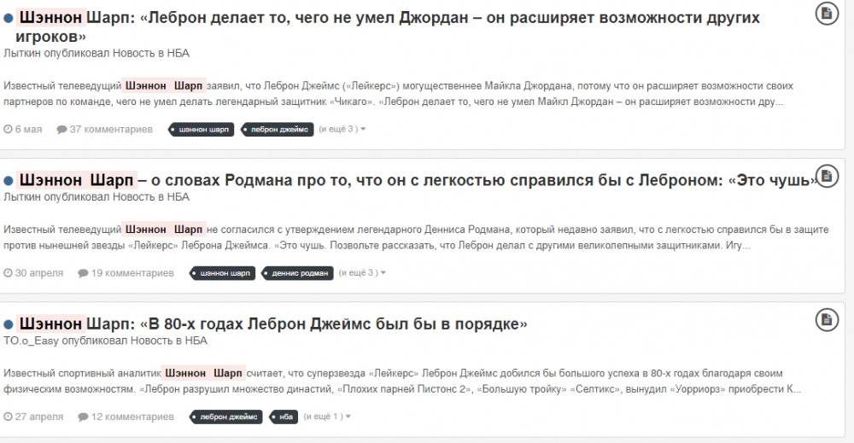Click the clock icon beside 30 апреля
This screenshot has height=443, width=854.
tap(8, 272)
